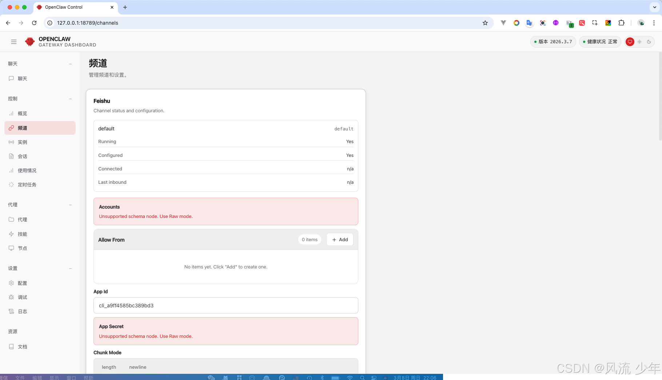Collapse the 控制 sidebar section
Viewport: 662px width, 380px height.
70,99
